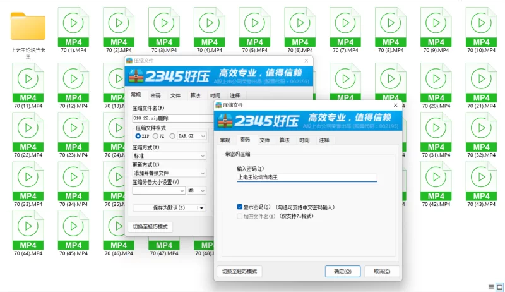Click 切换至轻巧模式 in back dialog
Image resolution: width=505 pixels, height=292 pixels.
(150, 226)
